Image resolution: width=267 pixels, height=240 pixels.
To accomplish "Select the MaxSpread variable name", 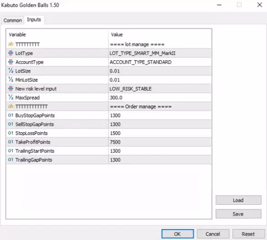I will [x=28, y=98].
